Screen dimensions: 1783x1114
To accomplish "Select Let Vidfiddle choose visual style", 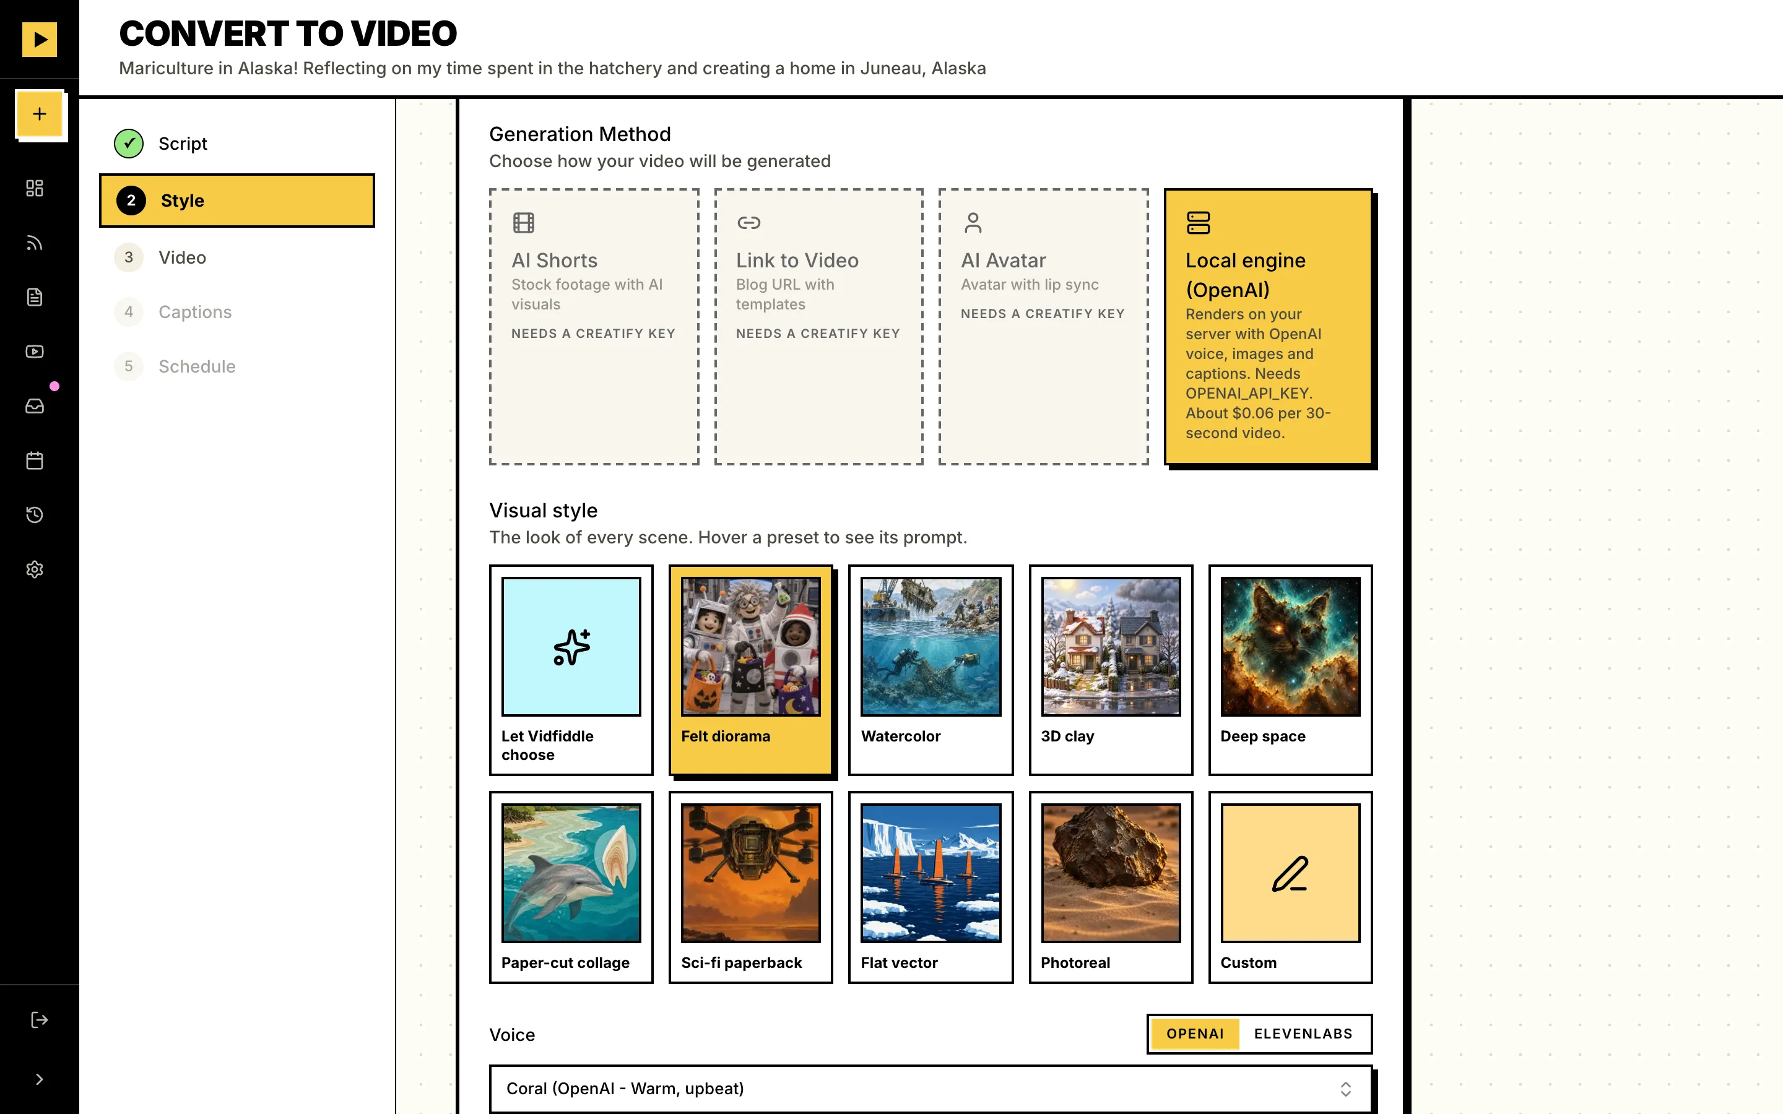I will point(571,670).
